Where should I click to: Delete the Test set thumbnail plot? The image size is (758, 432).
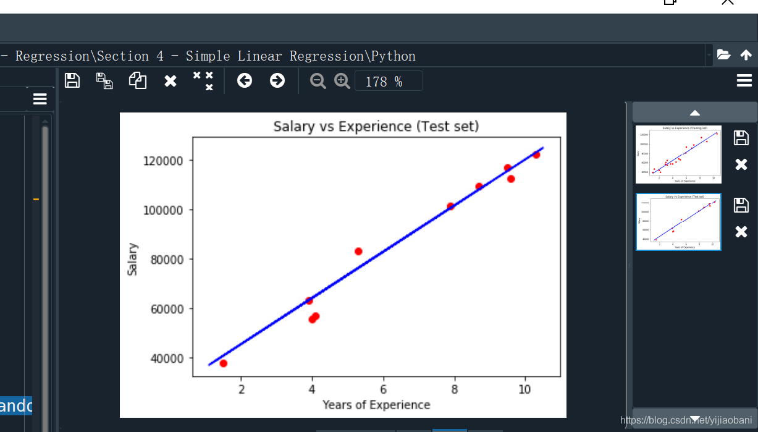(x=741, y=232)
